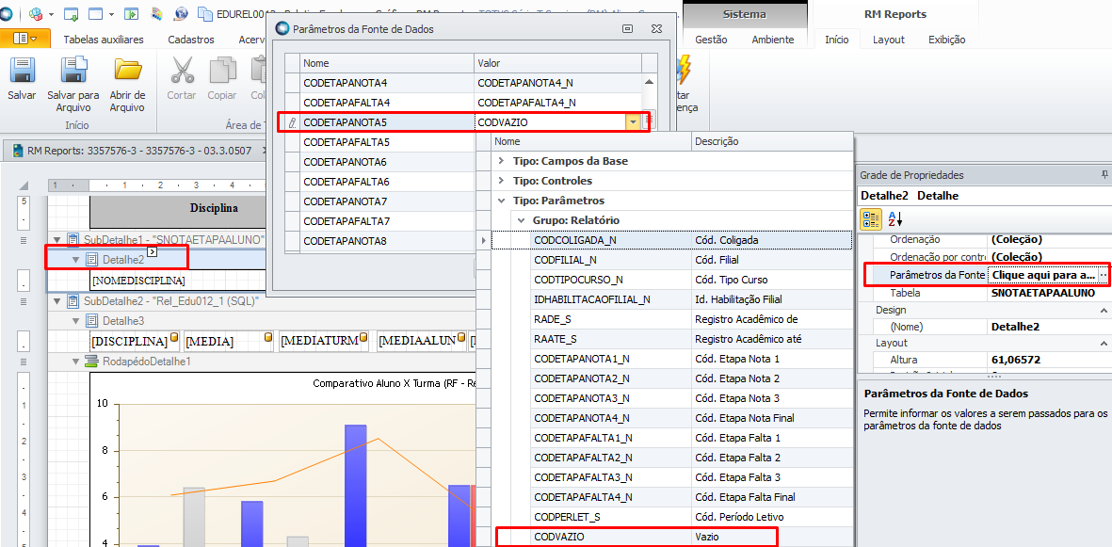Viewport: 1112px width, 547px height.
Task: Switch to the Gestão tab
Action: click(x=711, y=40)
